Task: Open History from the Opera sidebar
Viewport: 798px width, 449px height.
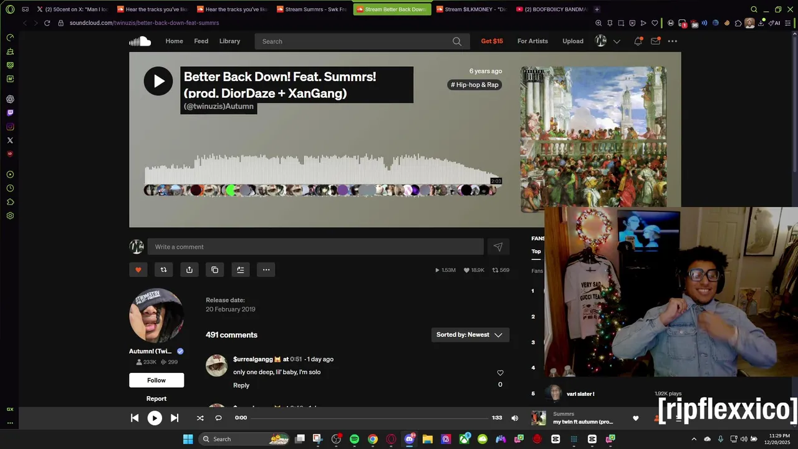Action: (x=10, y=188)
